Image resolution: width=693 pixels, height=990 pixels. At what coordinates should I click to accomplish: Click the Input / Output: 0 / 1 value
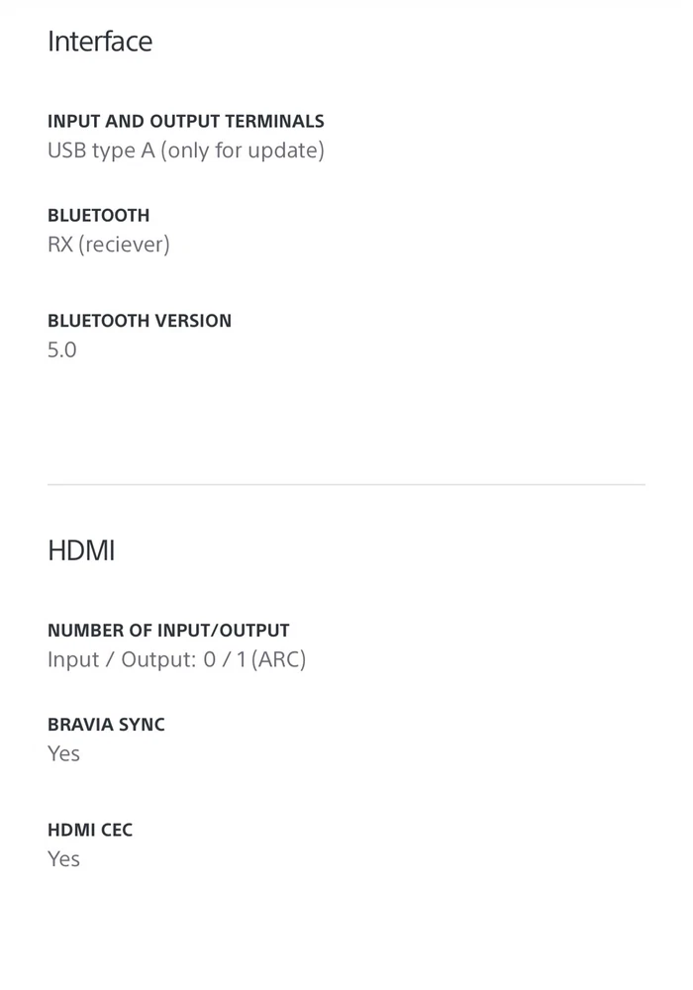[147, 659]
